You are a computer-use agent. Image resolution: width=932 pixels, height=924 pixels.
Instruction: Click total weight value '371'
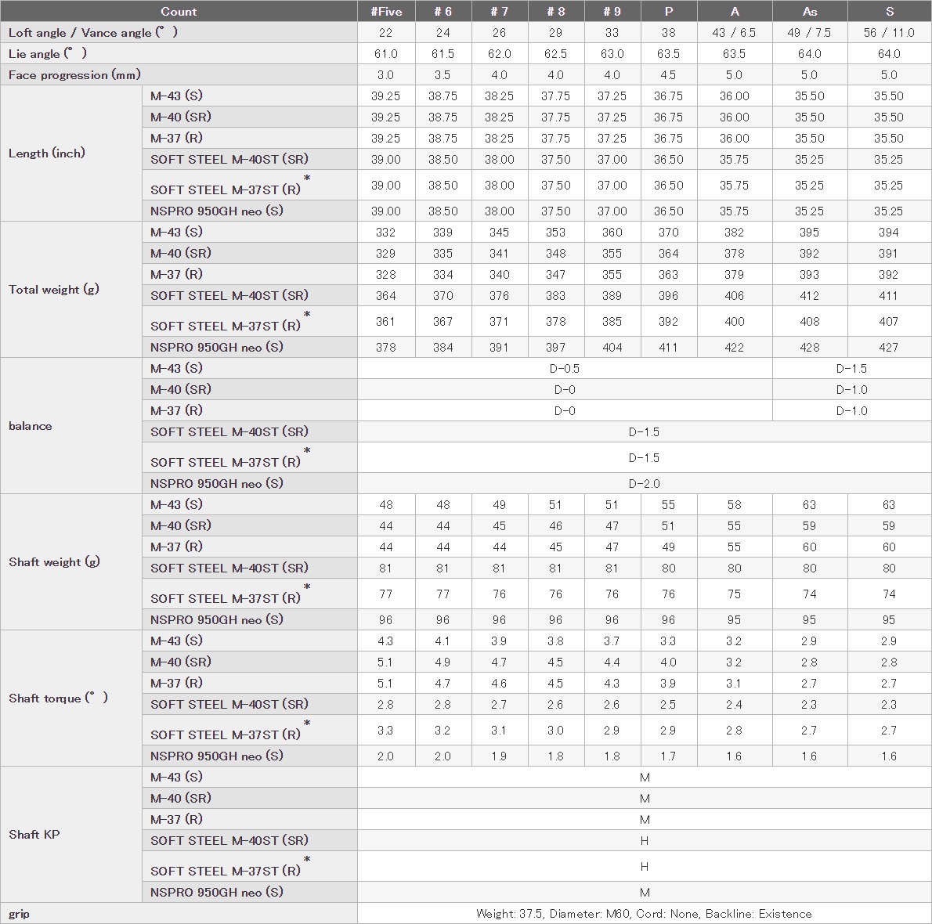(x=500, y=322)
